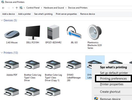132x100 pixels.
Task: Click the Printers (13) group heading
Action: (11, 53)
